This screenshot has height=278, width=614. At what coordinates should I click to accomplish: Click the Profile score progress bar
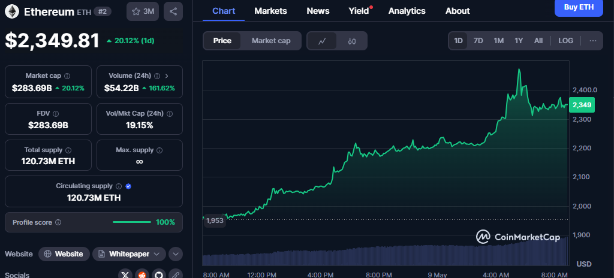(x=131, y=222)
